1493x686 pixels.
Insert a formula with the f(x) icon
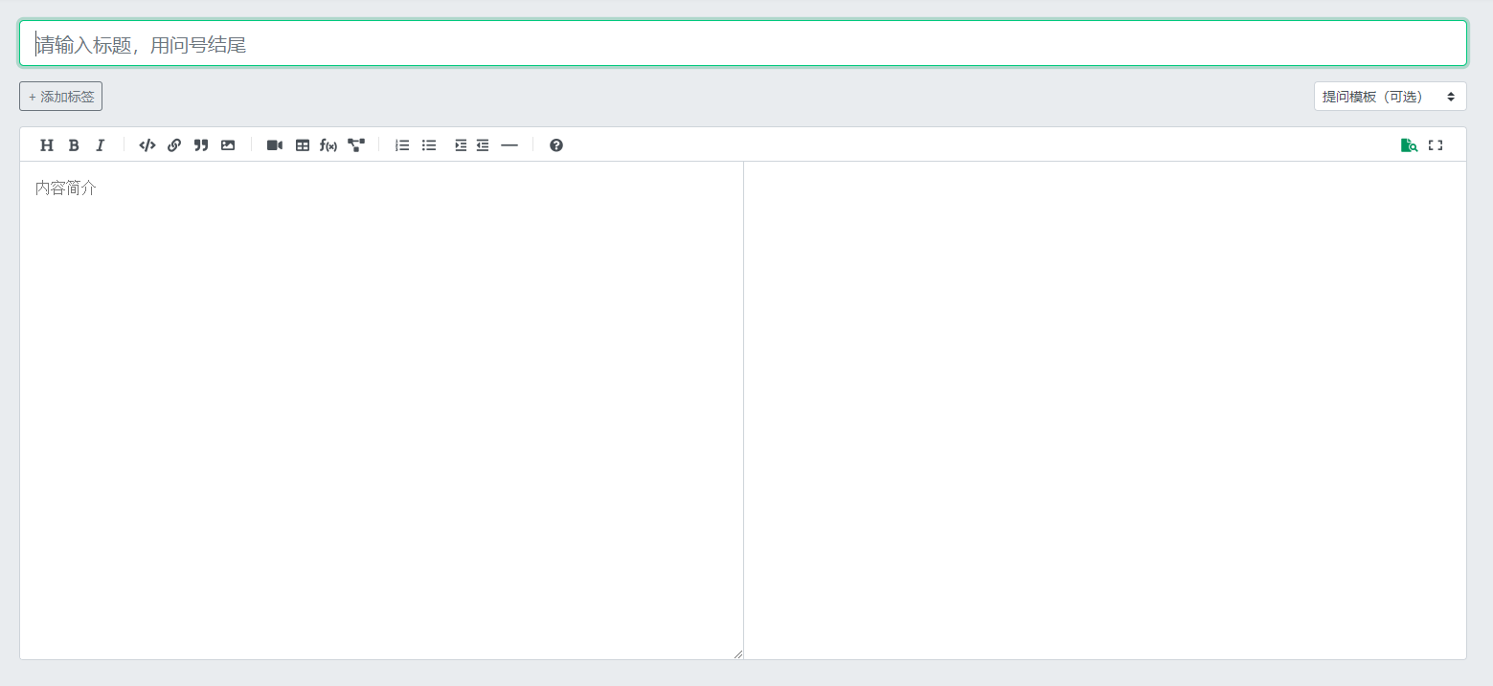328,145
